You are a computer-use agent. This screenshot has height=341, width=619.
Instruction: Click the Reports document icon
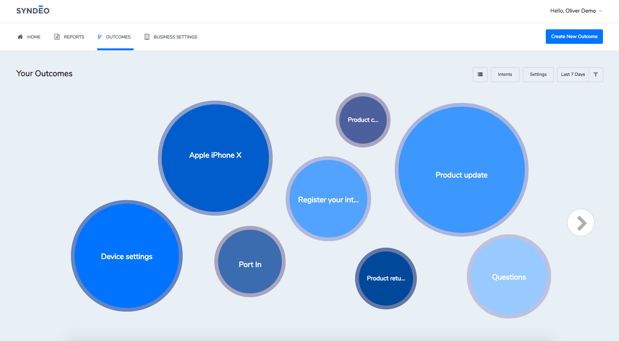[x=57, y=37]
